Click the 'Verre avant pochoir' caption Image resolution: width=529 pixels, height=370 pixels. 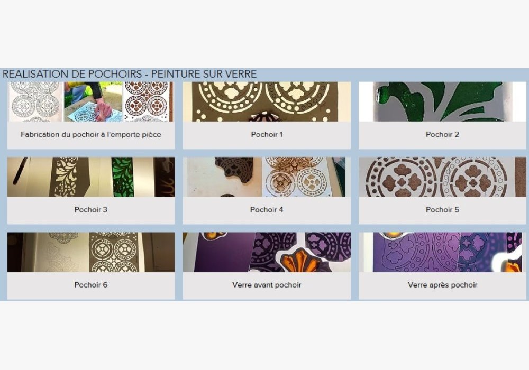(267, 285)
